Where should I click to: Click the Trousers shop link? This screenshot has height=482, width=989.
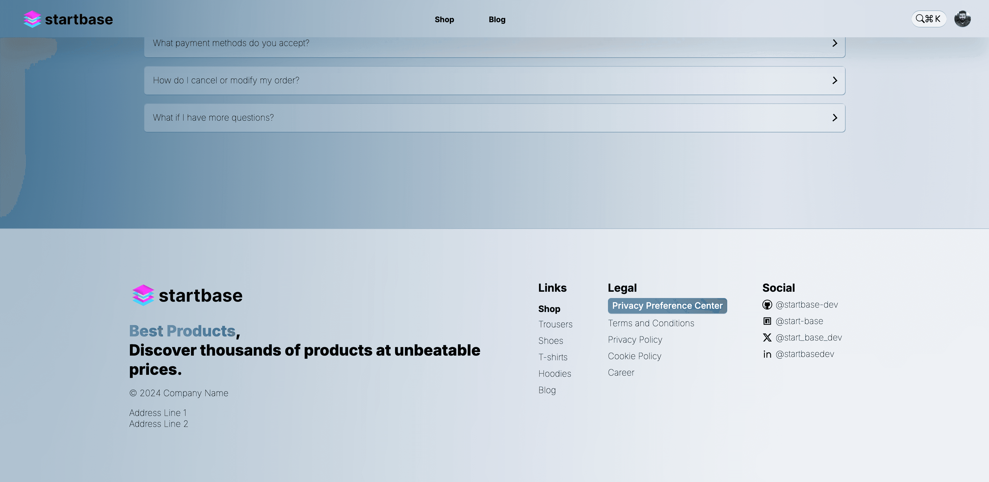[555, 325]
